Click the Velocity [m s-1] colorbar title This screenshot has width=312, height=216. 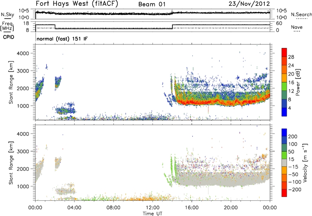tap(305, 163)
